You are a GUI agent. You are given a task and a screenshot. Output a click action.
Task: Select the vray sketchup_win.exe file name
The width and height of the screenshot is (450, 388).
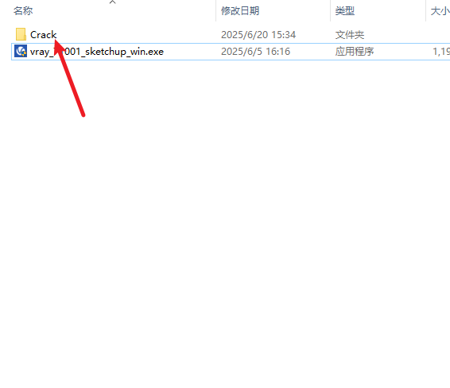pyautogui.click(x=97, y=52)
